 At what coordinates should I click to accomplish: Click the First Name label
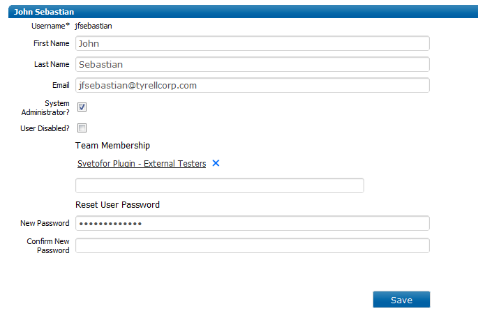click(51, 43)
